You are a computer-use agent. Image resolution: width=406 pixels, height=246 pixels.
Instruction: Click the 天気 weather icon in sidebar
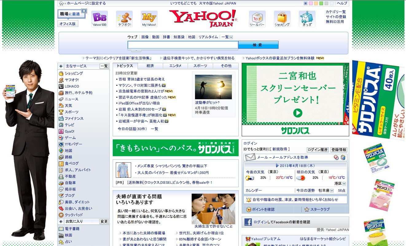coord(61,106)
